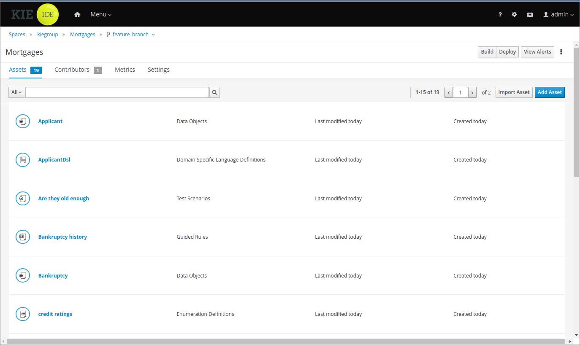Screen dimensions: 580x345
Task: Open the kebab menu beside View Alerts
Action: pos(561,52)
